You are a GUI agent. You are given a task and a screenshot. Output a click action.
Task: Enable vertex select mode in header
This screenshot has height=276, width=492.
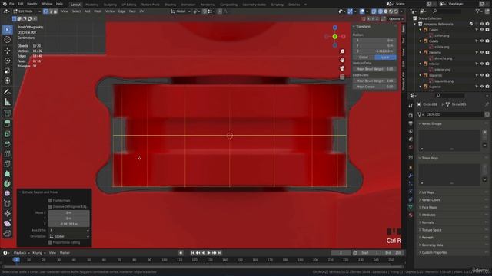click(45, 11)
